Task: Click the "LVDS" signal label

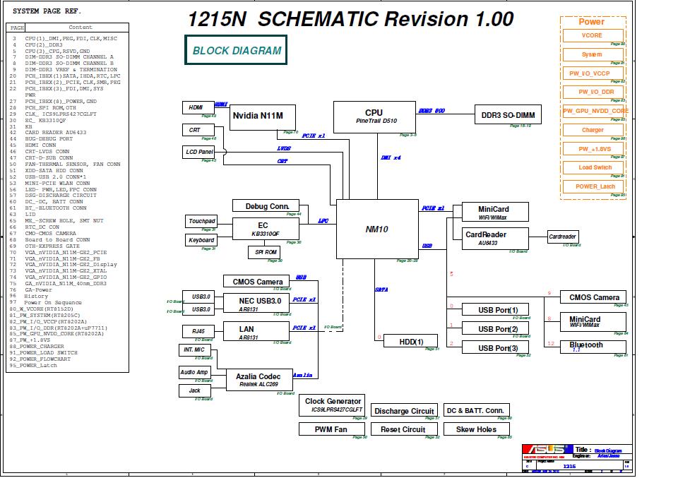Action: tap(284, 149)
